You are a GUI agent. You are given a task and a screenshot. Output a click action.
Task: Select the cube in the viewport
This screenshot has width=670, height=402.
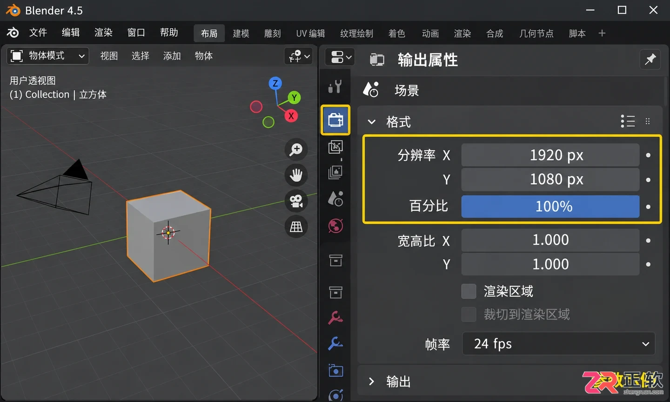coord(168,235)
